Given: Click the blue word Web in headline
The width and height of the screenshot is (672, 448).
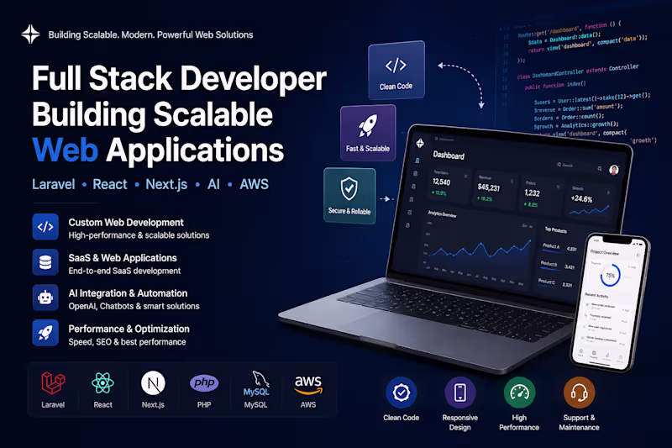Looking at the screenshot, I should [66, 150].
